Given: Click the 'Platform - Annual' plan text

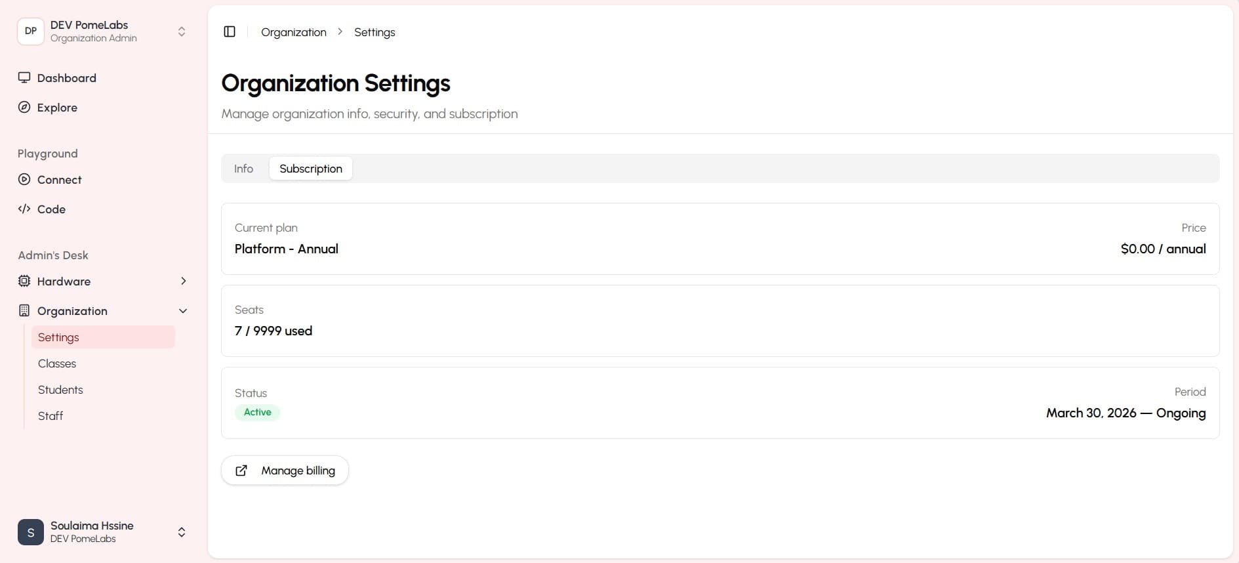Looking at the screenshot, I should [x=287, y=249].
